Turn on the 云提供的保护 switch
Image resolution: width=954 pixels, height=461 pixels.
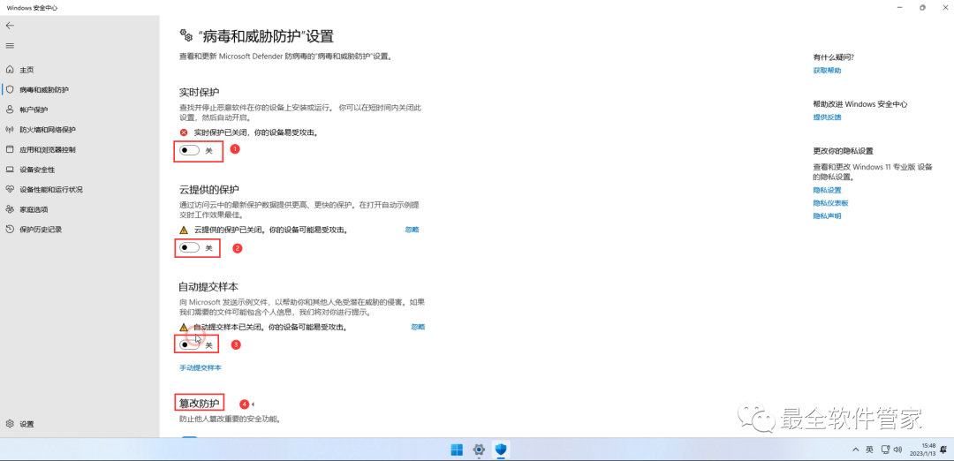(x=189, y=247)
